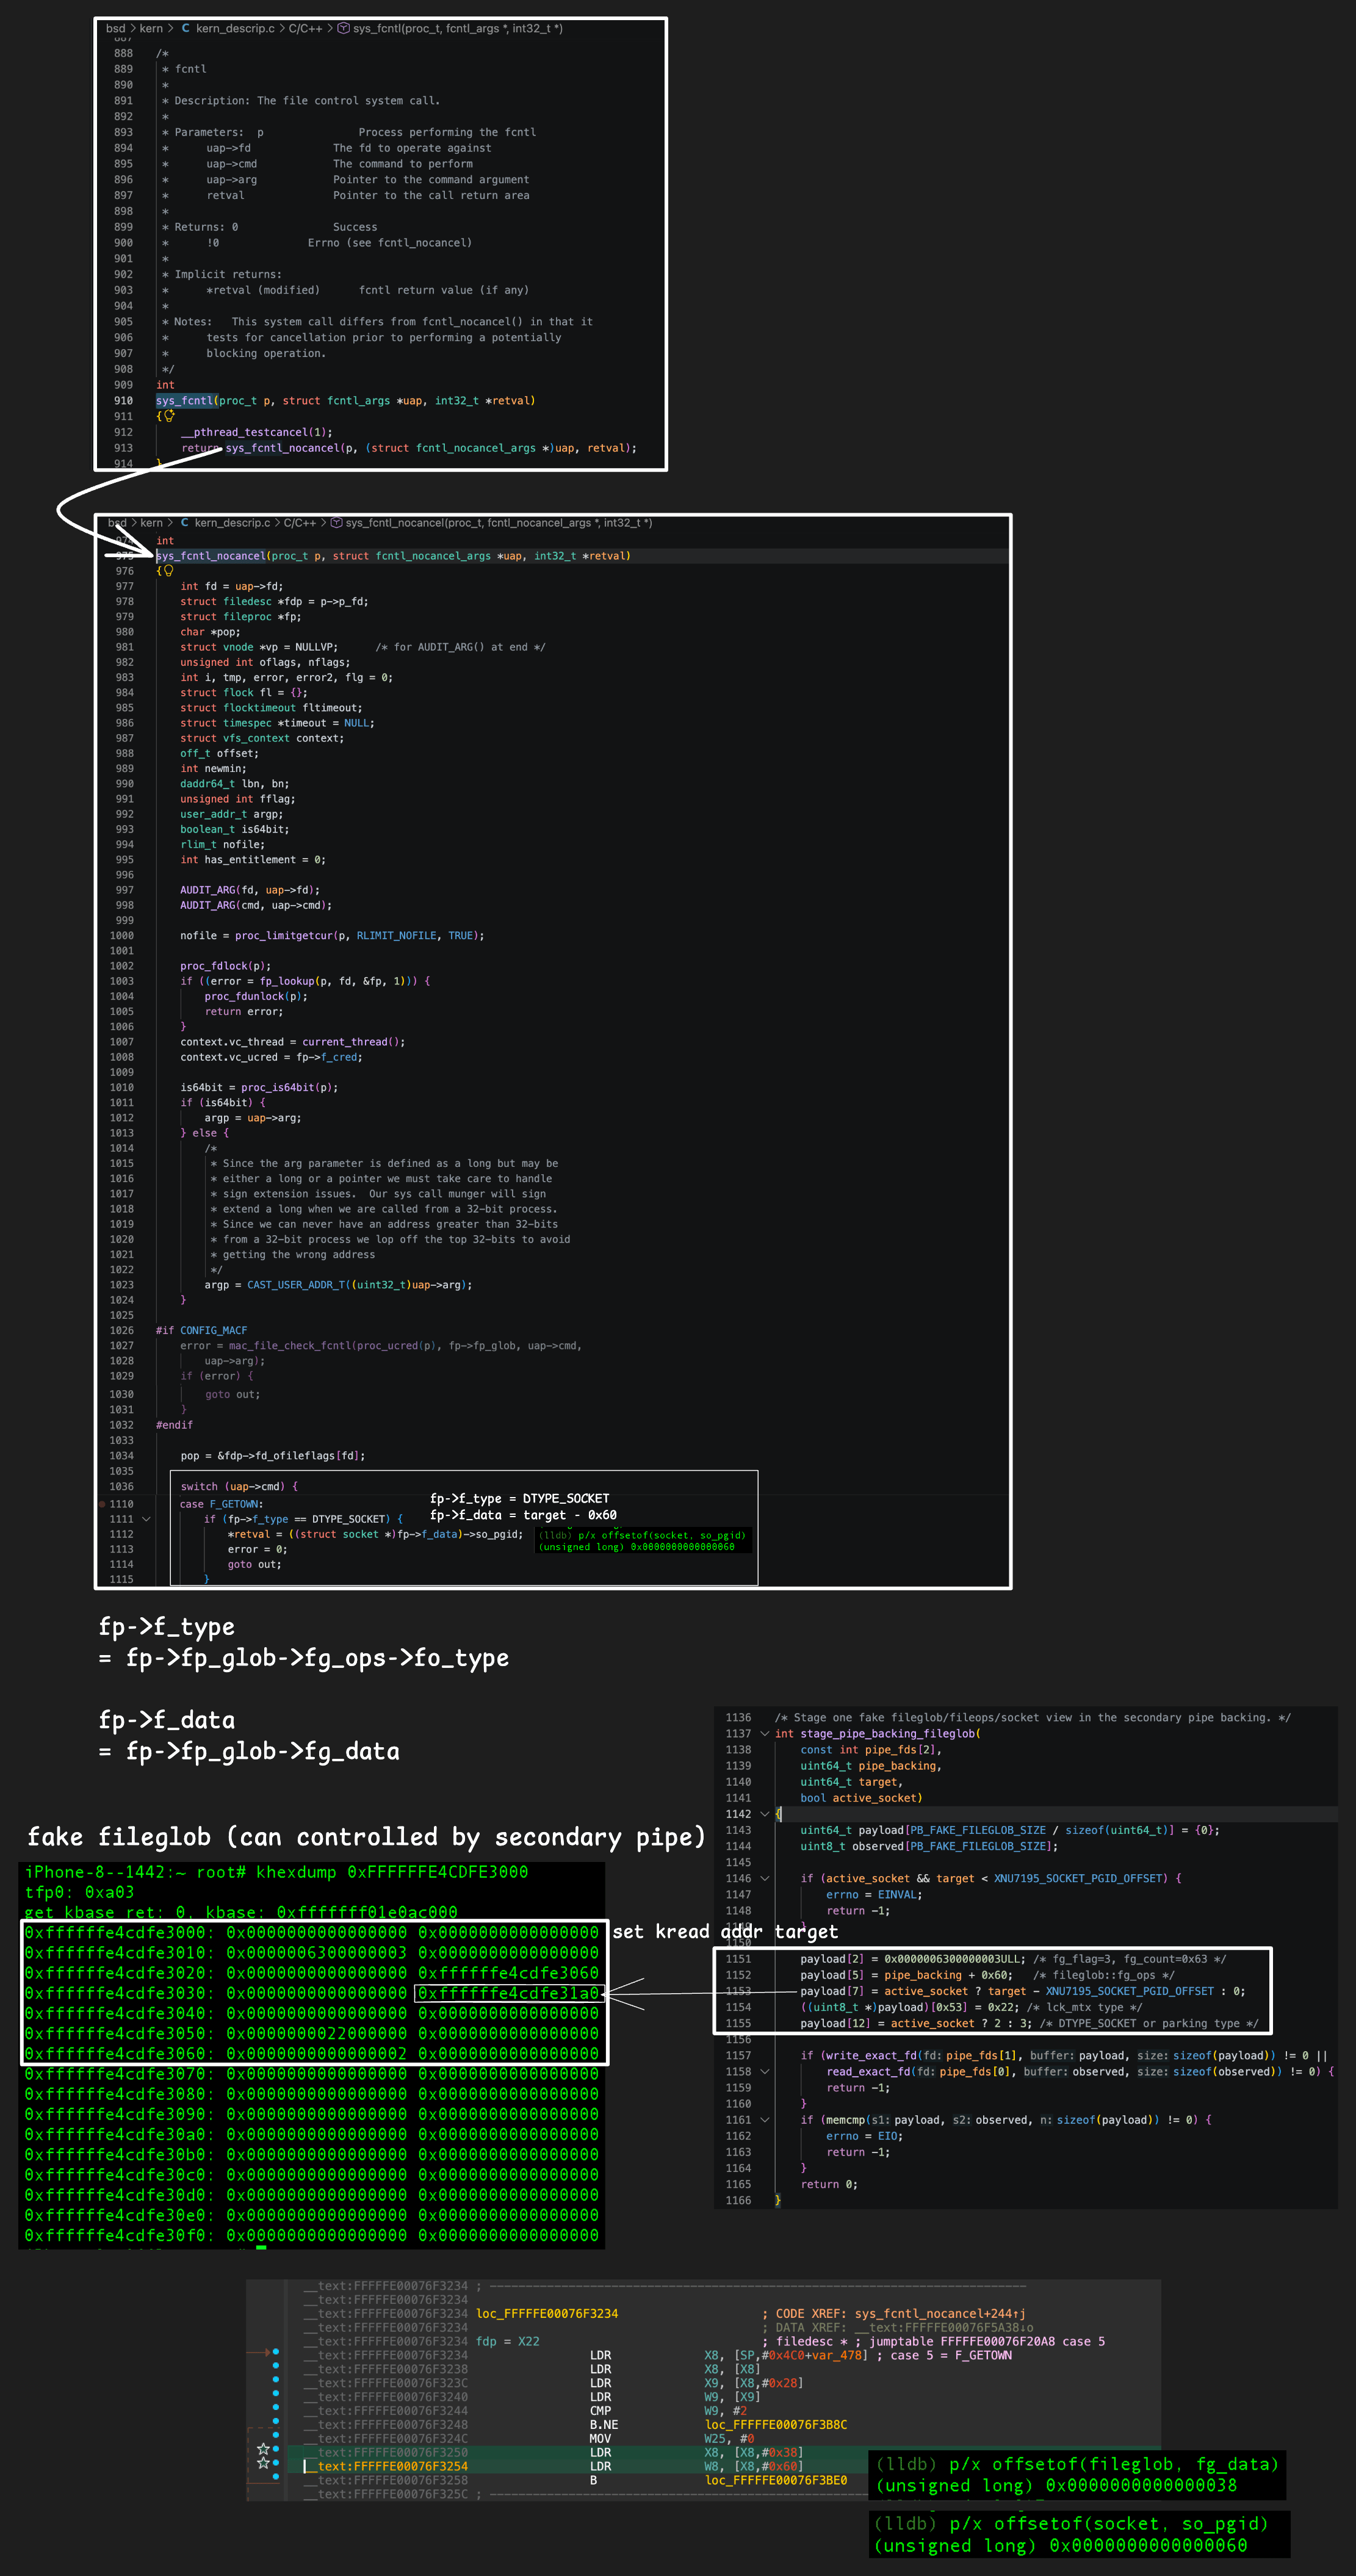Click the code-action lightbulb on line 976

pos(169,571)
